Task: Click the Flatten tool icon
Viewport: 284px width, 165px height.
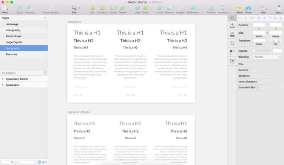Action: coord(122,8)
